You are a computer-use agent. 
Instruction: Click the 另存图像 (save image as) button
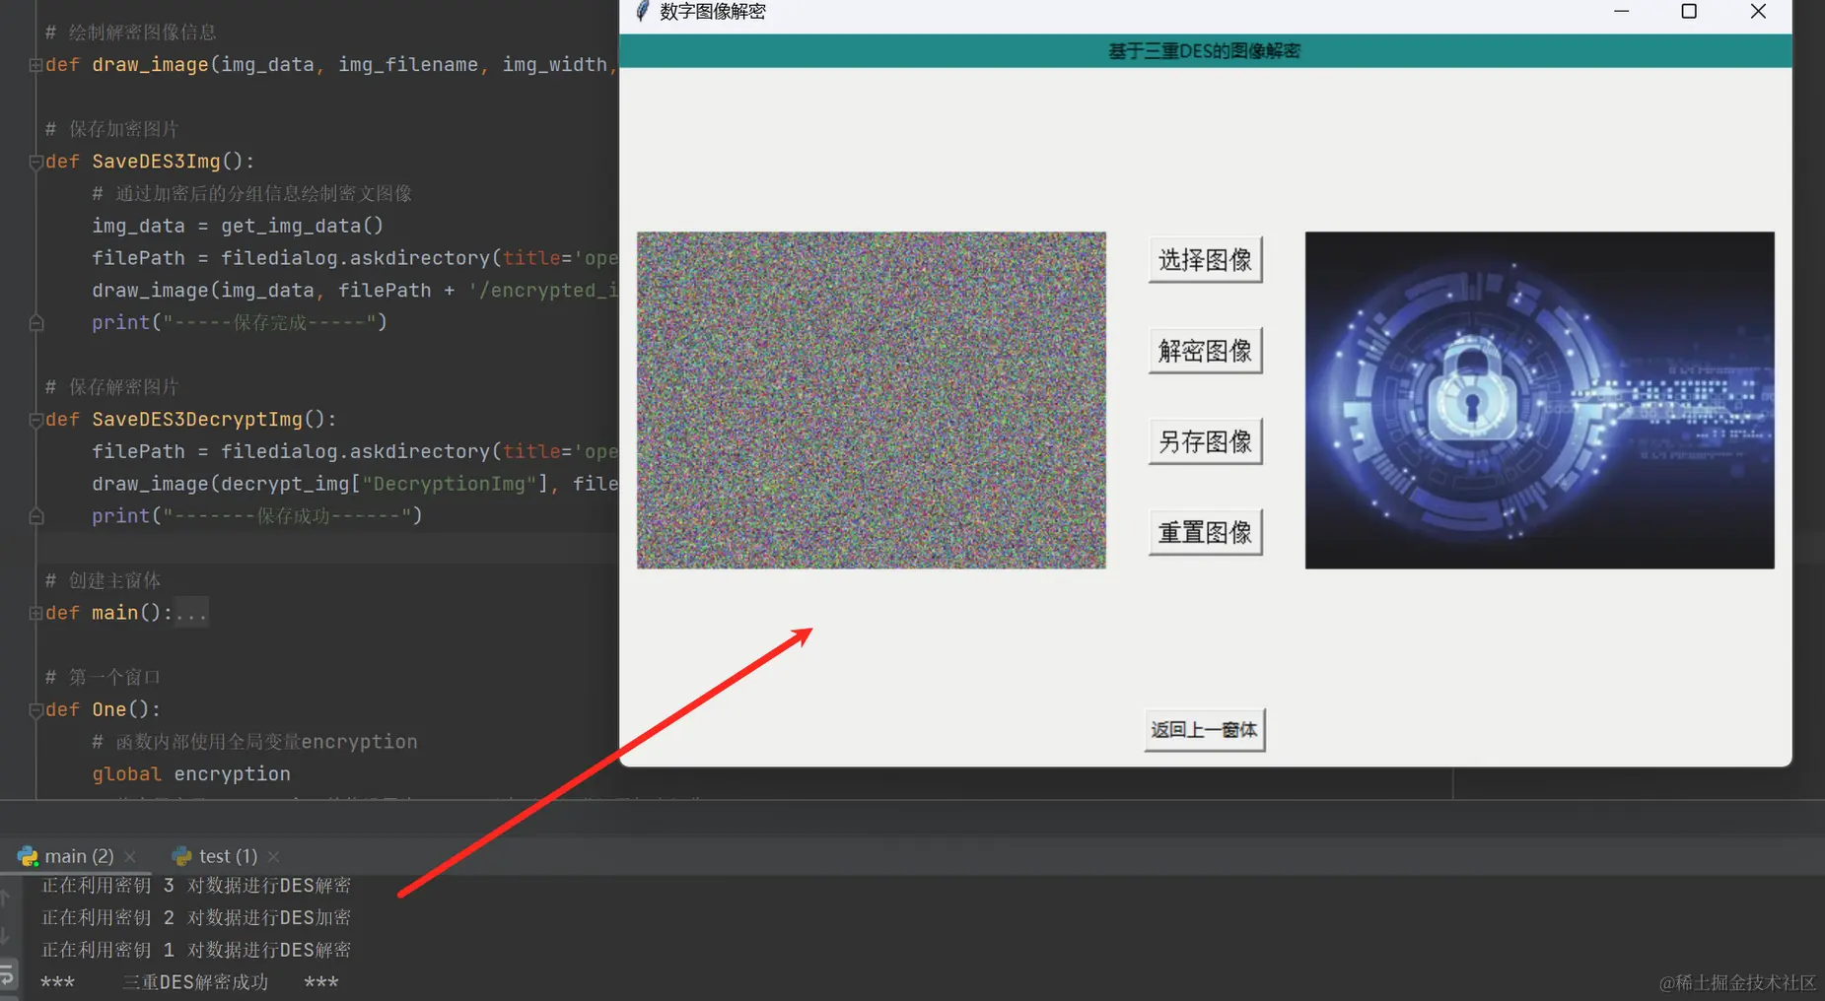(1204, 440)
